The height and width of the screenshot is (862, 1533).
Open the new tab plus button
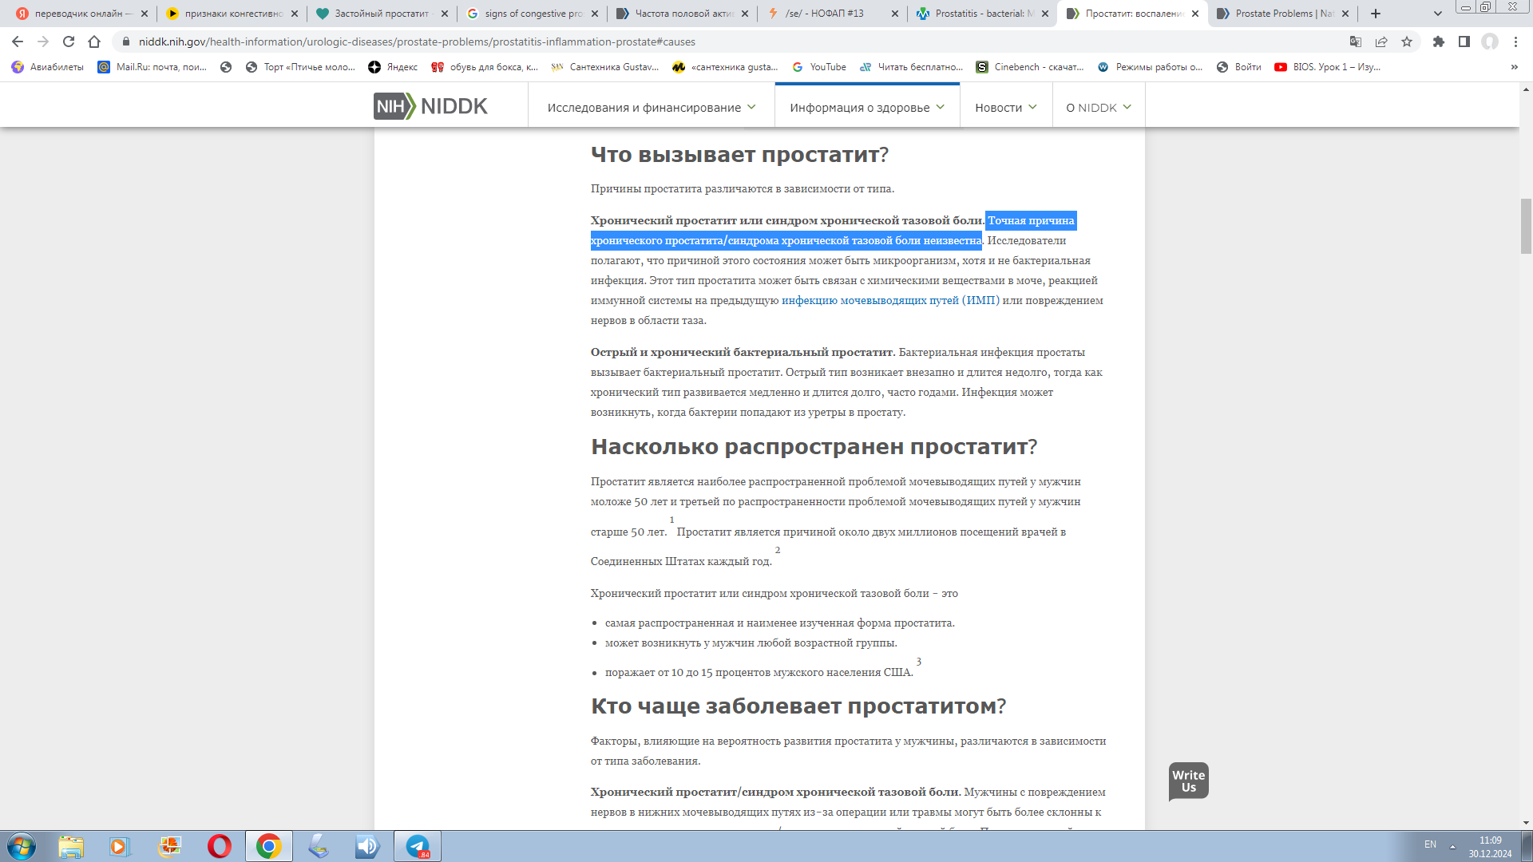1375,14
